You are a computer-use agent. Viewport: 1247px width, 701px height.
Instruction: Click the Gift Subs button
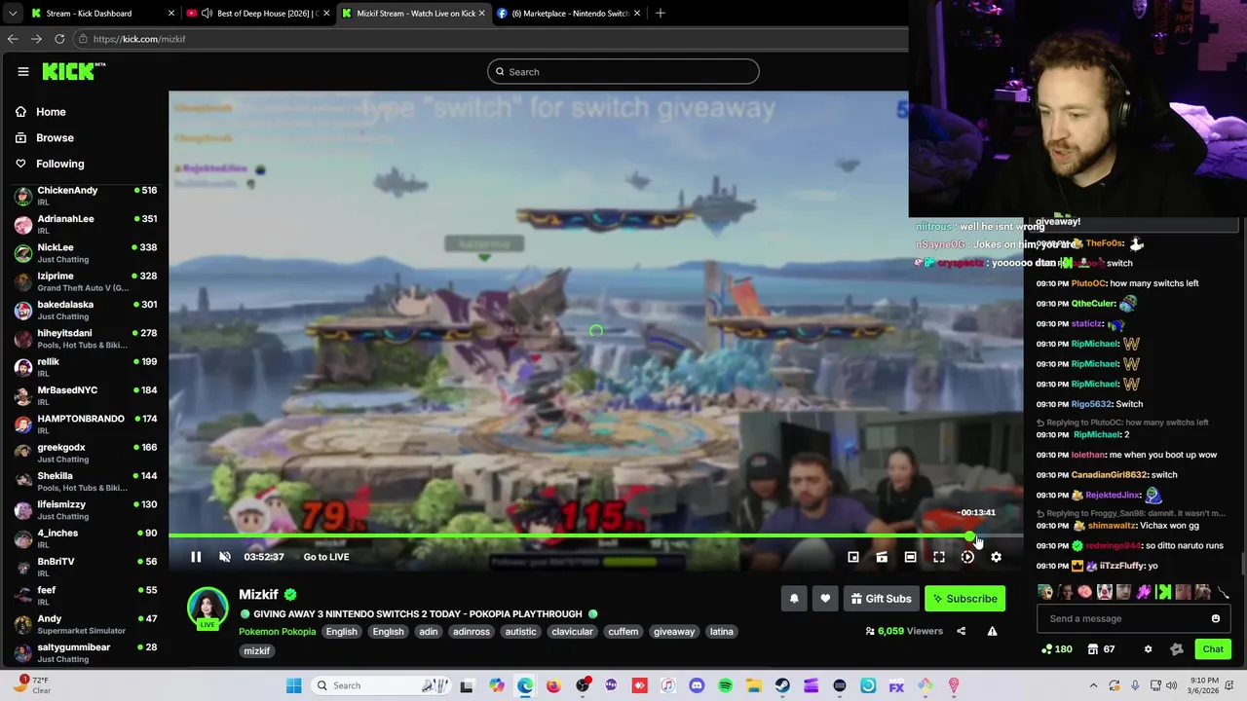881,599
